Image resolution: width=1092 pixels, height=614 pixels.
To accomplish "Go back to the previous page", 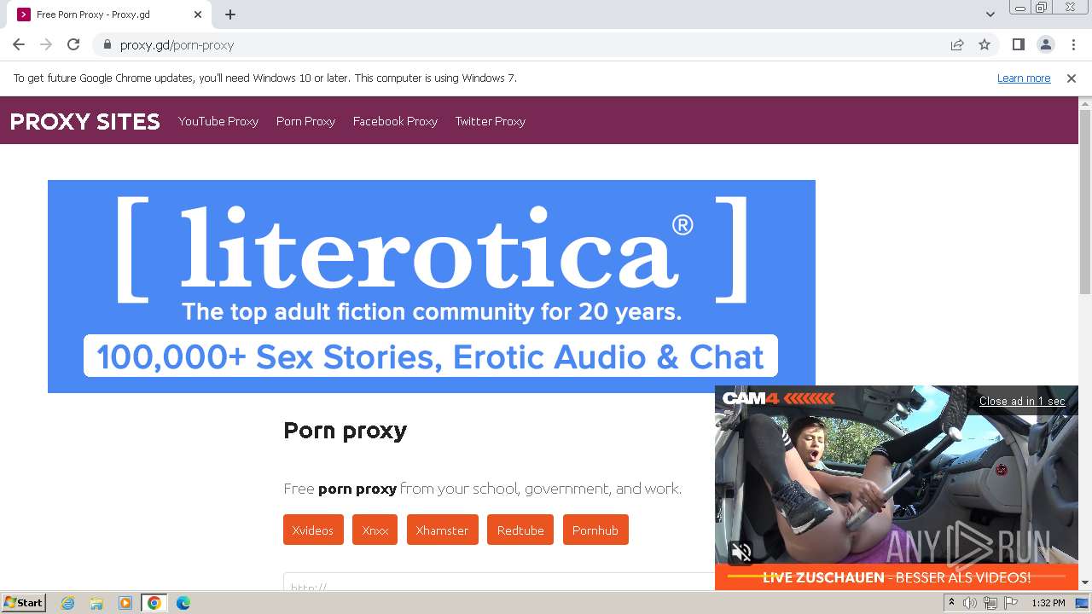I will tap(19, 45).
